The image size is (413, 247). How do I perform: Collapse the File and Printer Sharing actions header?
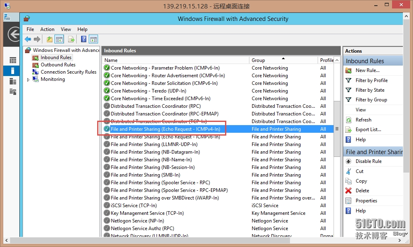point(373,152)
